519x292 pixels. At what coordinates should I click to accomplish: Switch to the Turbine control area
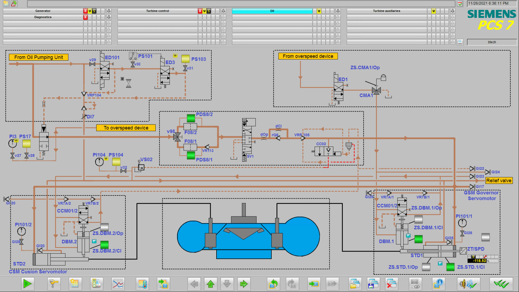[x=157, y=11]
